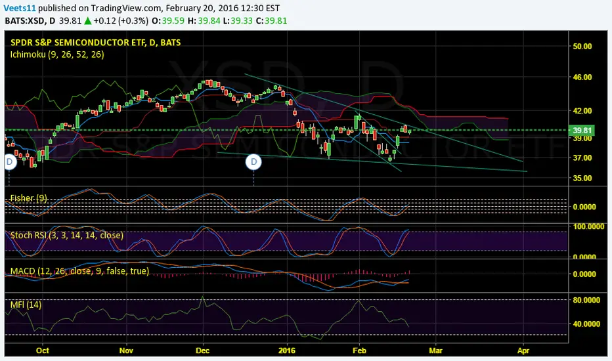Select the SPDR S&P SEMICONDUCTOR ETF title
Viewport: 612px width, 361px height.
coord(96,43)
